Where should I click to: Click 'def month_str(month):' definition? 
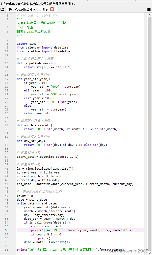coord(35,125)
